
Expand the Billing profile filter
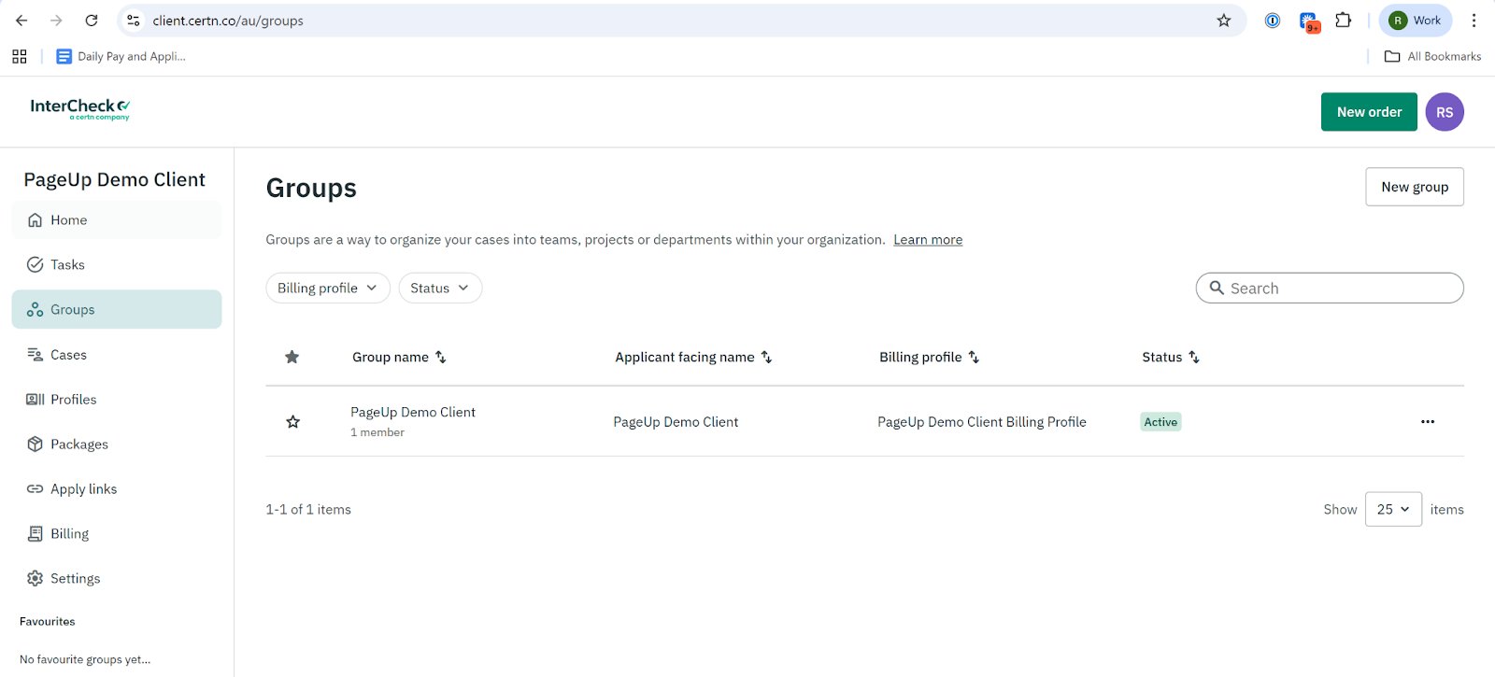point(327,289)
